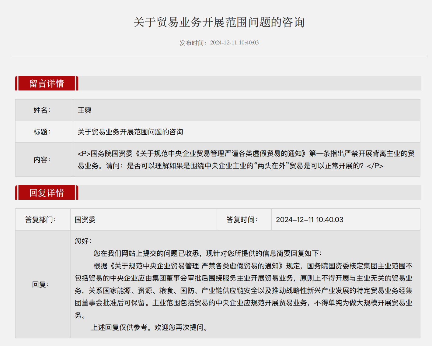Click the 回复详情 section header

pos(46,193)
